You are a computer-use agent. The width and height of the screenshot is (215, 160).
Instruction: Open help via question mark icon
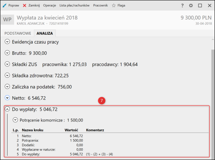pos(182,5)
